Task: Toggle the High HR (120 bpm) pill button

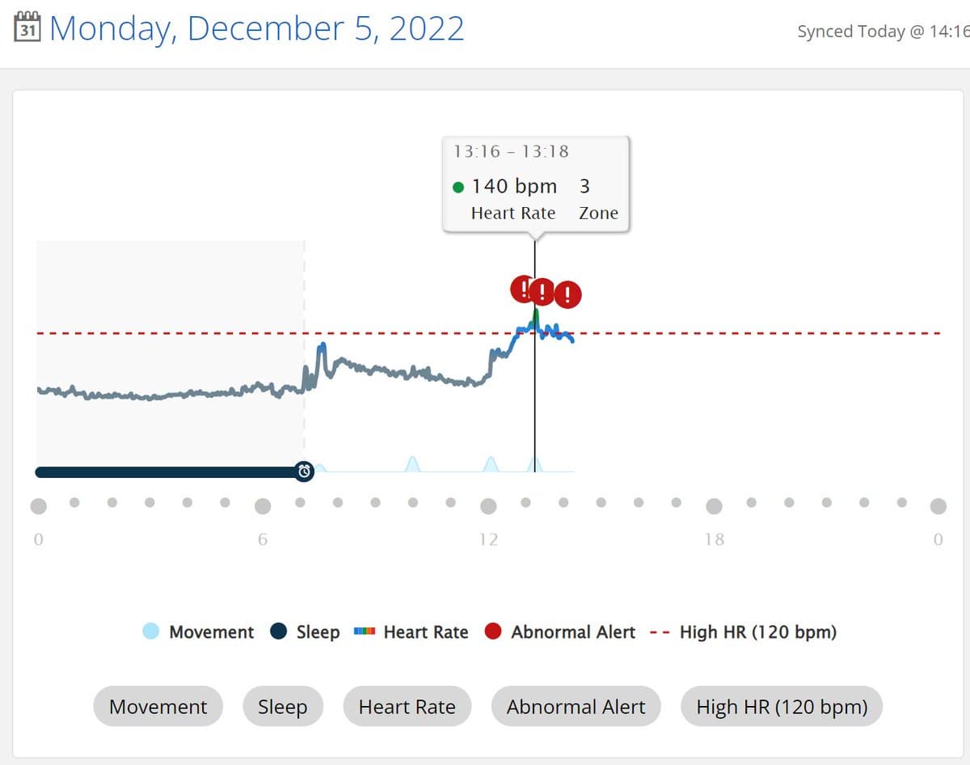Action: click(781, 707)
